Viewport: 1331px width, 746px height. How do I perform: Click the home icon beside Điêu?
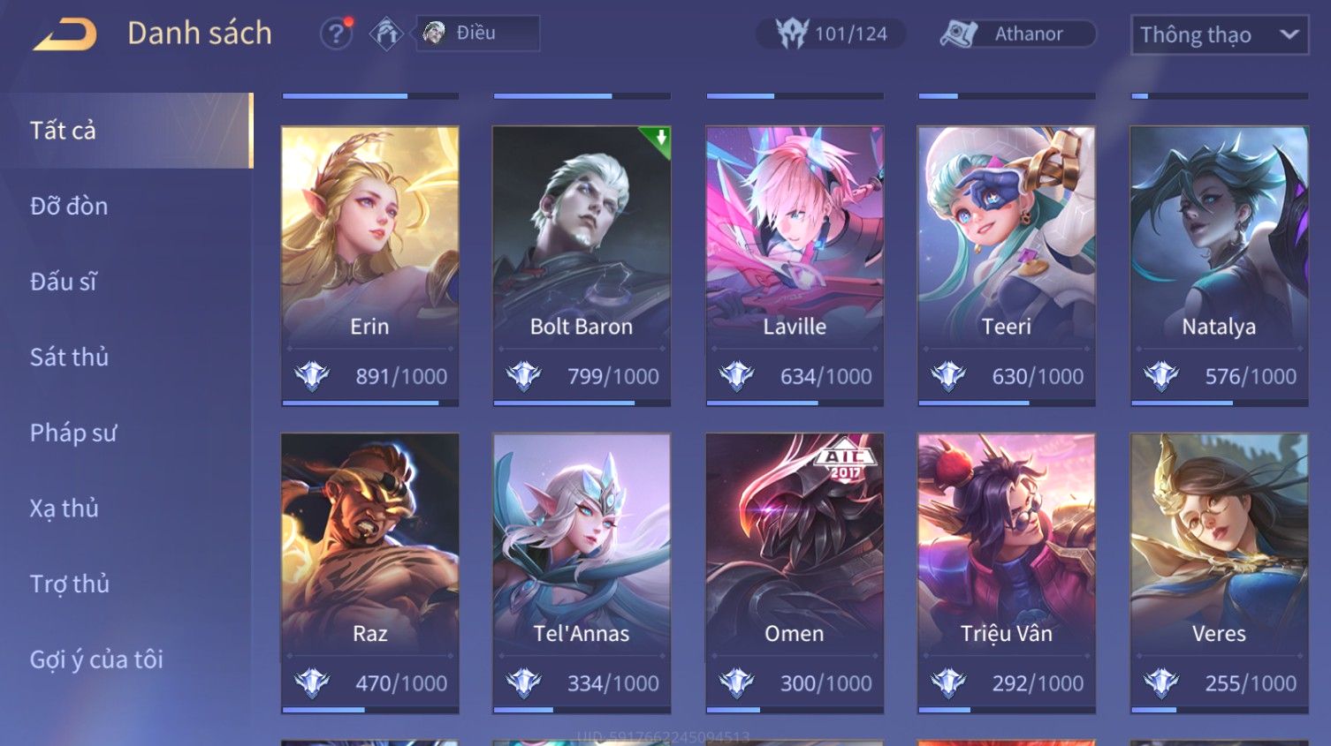386,34
